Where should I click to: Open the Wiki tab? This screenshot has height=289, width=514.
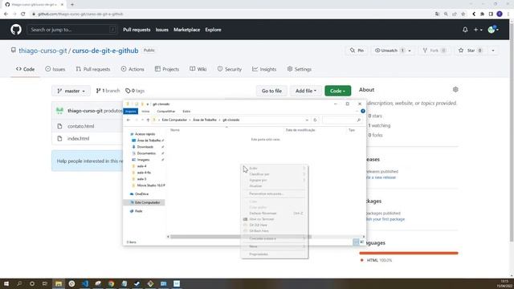click(198, 69)
